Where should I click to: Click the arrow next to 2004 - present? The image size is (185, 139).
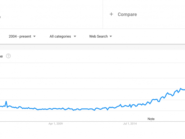pyautogui.click(x=34, y=36)
